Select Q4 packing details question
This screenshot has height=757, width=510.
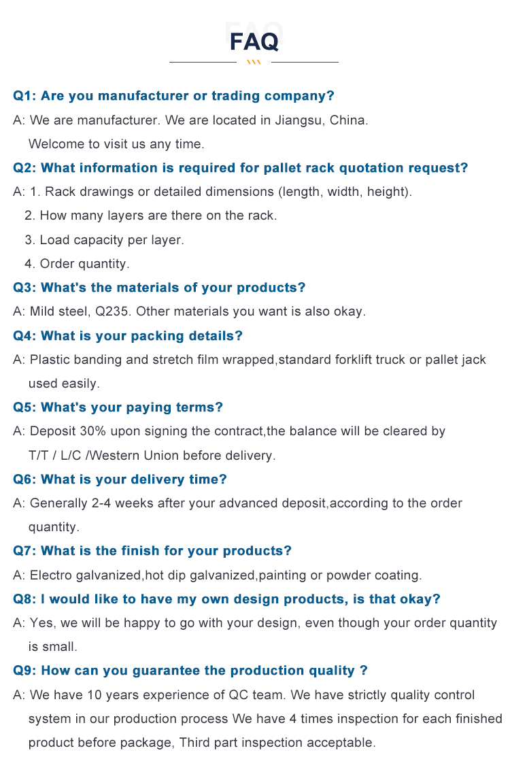(128, 335)
